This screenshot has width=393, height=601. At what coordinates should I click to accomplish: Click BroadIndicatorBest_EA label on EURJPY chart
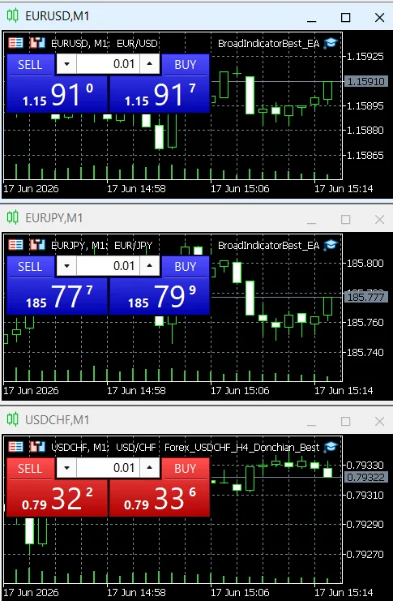tap(268, 245)
